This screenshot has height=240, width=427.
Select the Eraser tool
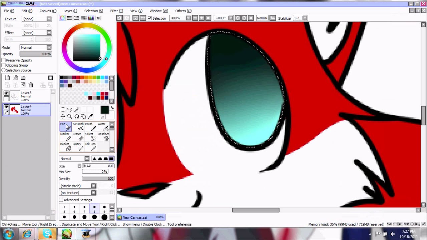78,136
